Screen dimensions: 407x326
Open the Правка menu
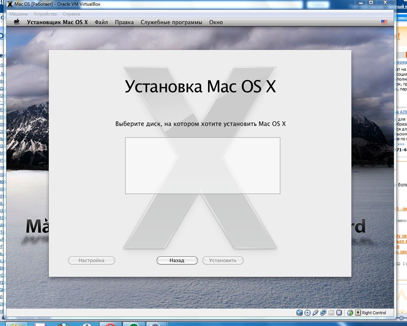point(124,22)
